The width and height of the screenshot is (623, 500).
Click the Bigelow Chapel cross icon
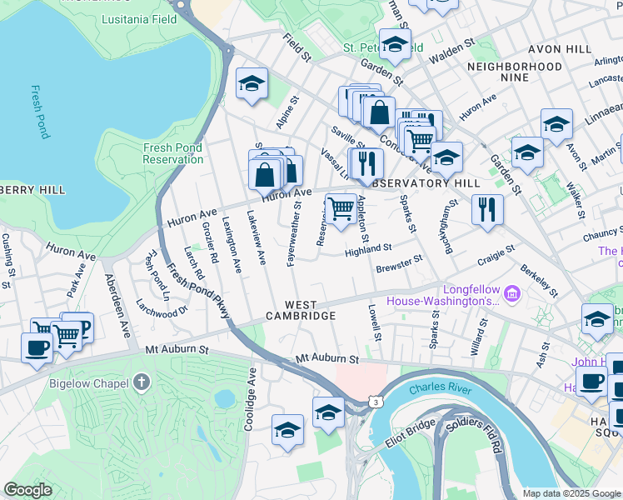(142, 383)
